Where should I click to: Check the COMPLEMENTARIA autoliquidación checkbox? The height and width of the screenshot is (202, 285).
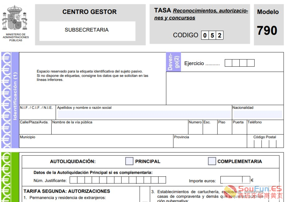click(x=212, y=161)
